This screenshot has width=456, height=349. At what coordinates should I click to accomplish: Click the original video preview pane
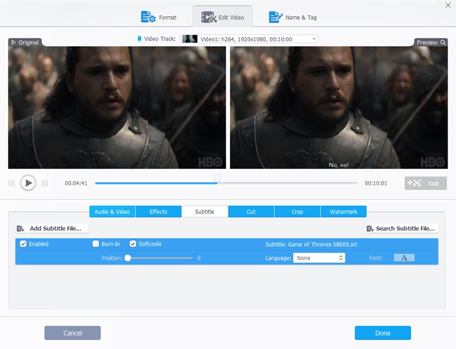[117, 108]
